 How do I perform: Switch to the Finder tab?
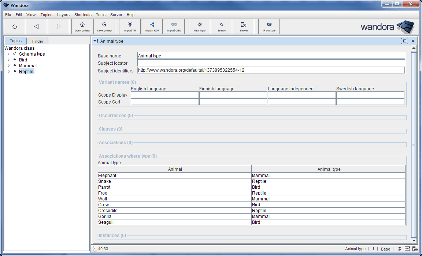coord(38,41)
